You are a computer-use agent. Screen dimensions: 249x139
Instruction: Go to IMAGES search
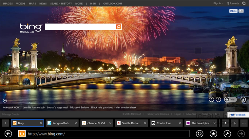point(8,4)
